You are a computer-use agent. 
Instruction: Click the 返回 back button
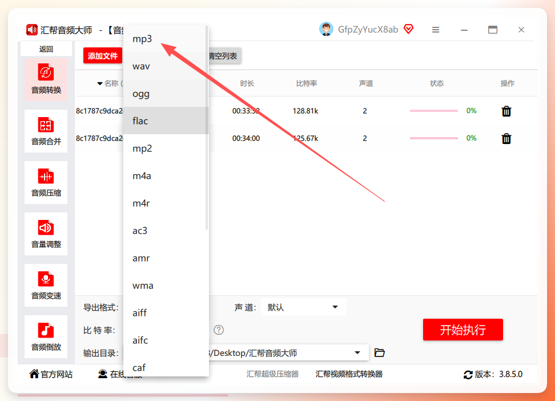[46, 49]
